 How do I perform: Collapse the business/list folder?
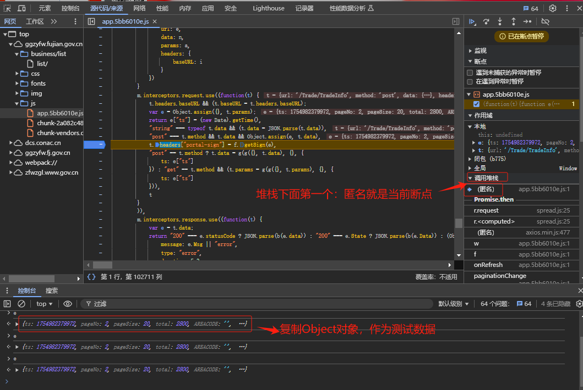pyautogui.click(x=17, y=54)
